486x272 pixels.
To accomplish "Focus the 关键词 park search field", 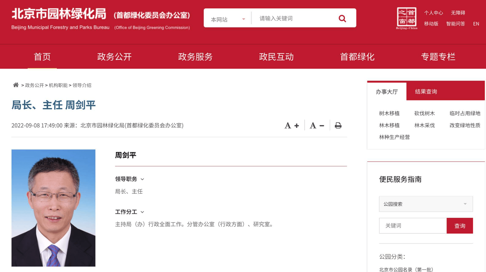I will pyautogui.click(x=413, y=226).
